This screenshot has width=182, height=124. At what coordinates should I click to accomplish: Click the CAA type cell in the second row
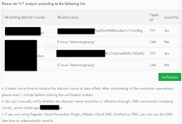pos(153,42)
